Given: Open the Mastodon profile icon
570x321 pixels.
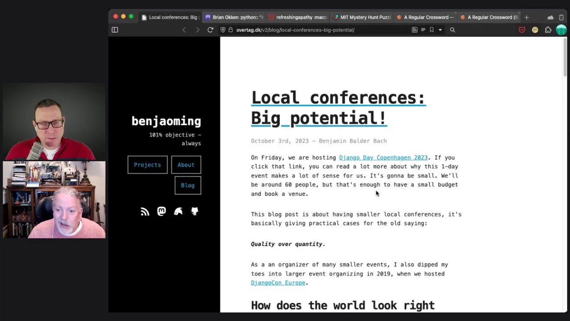Looking at the screenshot, I should tap(162, 211).
